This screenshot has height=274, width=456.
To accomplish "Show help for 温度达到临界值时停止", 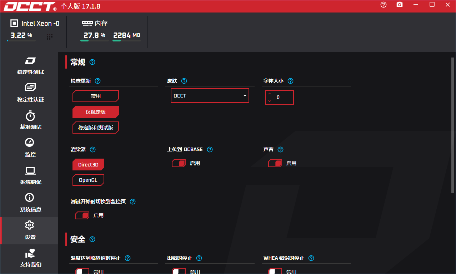I will coord(127,258).
